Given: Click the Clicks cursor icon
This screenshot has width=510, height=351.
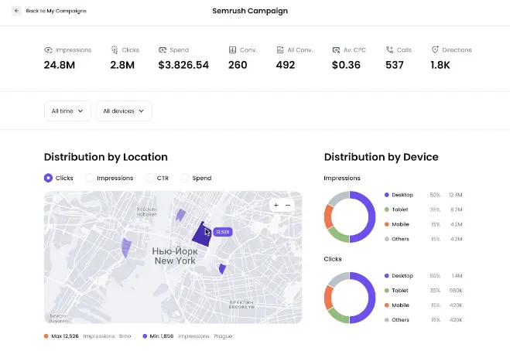Looking at the screenshot, I should [115, 50].
